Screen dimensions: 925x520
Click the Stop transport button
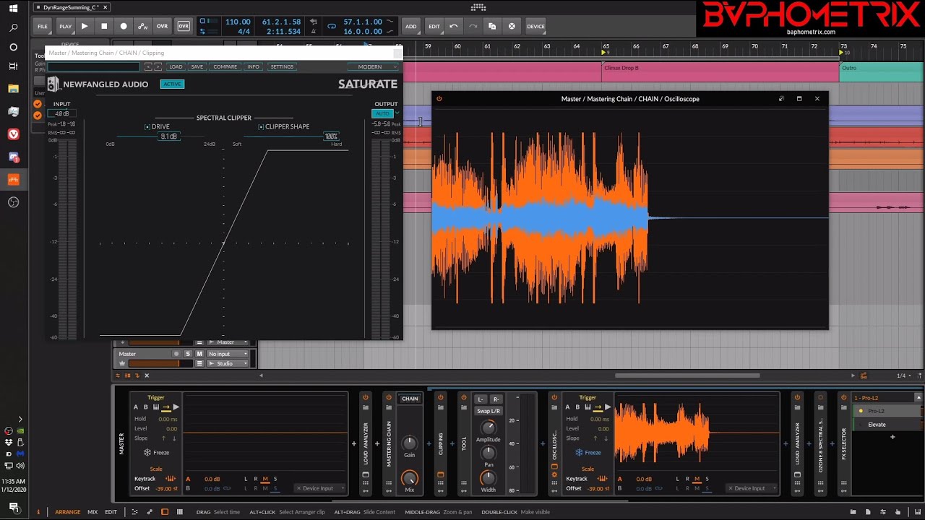104,26
